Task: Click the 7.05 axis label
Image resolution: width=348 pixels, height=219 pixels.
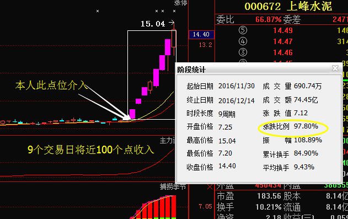Action: [x=206, y=206]
